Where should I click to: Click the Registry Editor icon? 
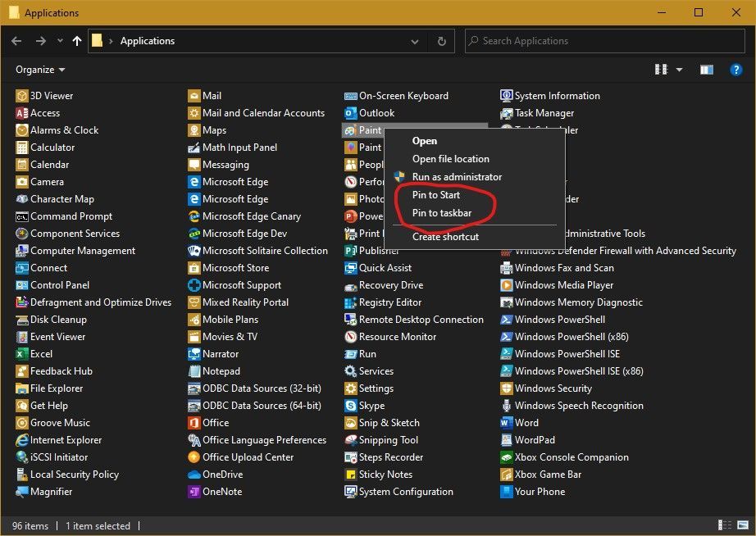pyautogui.click(x=350, y=302)
